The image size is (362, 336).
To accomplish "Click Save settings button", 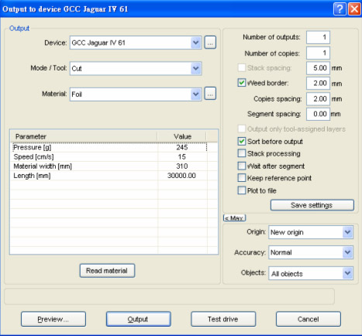I will [x=312, y=205].
